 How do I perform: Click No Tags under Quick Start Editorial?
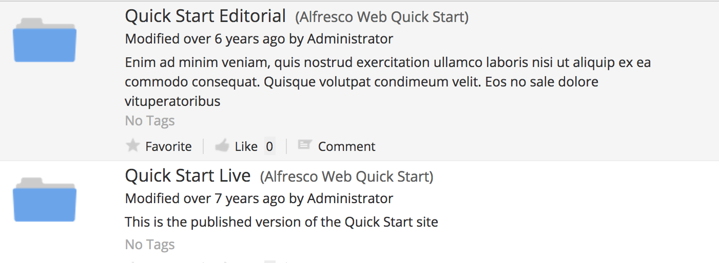click(x=150, y=121)
